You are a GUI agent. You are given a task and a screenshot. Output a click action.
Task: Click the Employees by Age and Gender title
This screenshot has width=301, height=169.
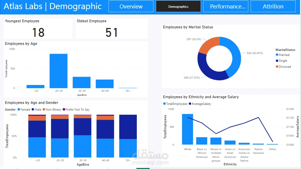pyautogui.click(x=31, y=103)
